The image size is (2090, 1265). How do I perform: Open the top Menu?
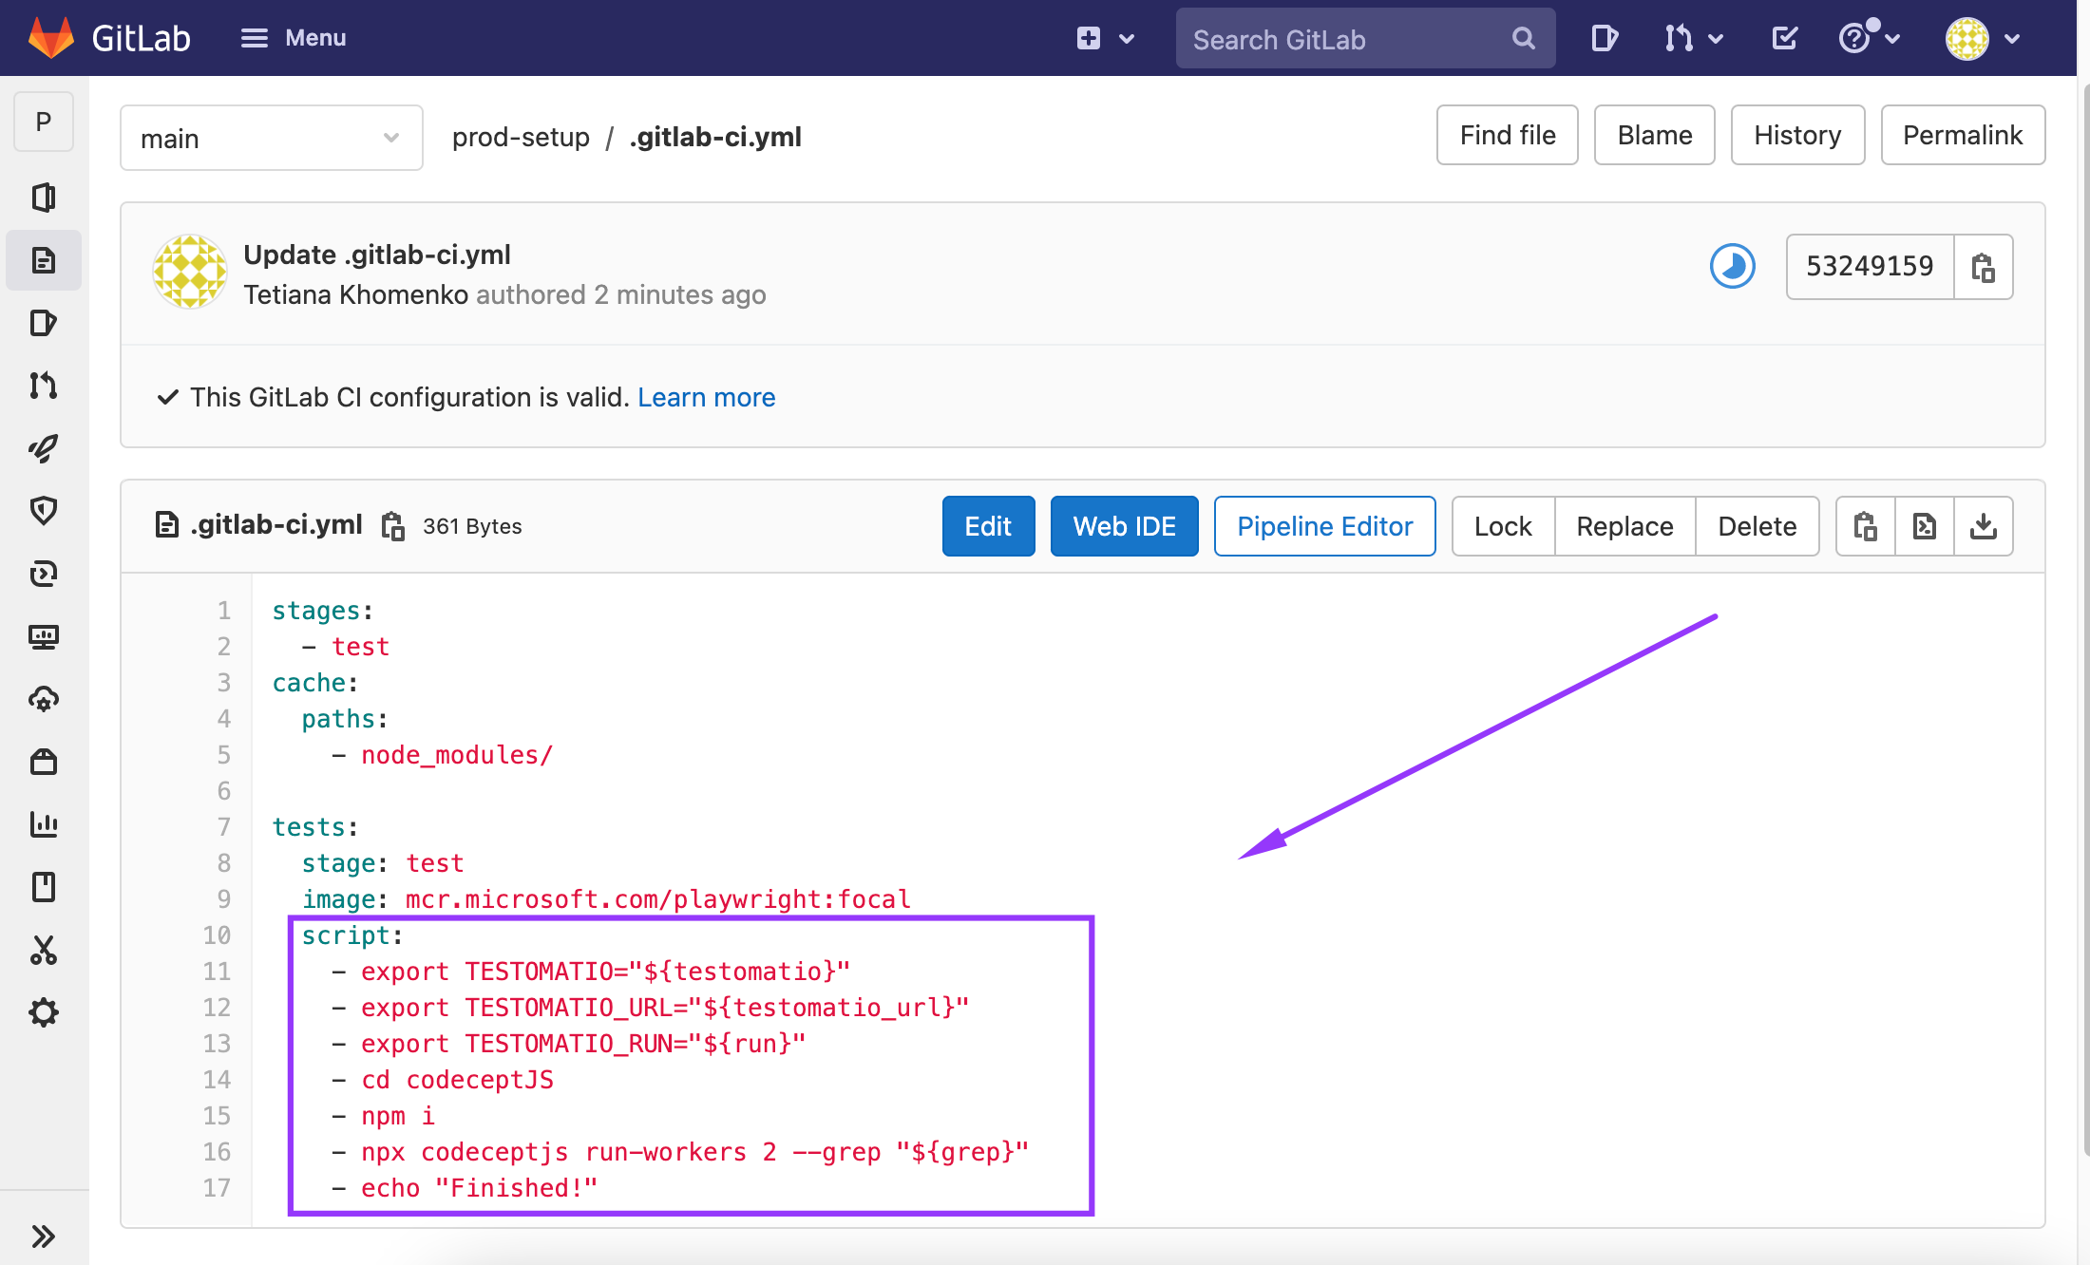(293, 39)
